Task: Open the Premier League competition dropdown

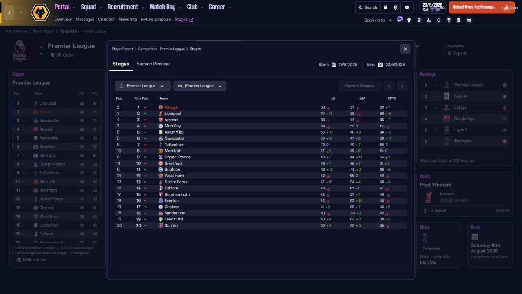Action: [x=143, y=86]
